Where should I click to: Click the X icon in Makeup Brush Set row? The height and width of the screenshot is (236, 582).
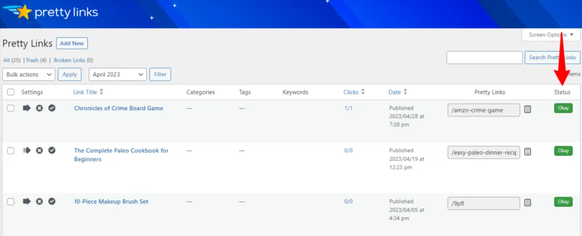pyautogui.click(x=39, y=201)
